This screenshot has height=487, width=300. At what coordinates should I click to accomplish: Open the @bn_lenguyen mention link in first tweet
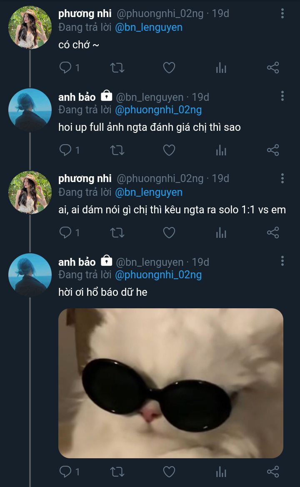click(148, 27)
